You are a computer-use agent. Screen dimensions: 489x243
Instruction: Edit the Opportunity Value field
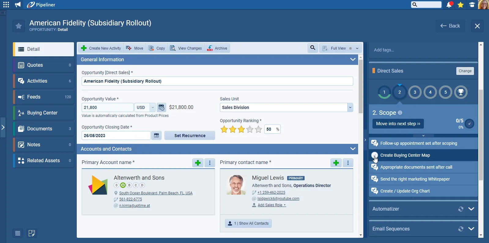[x=108, y=107]
